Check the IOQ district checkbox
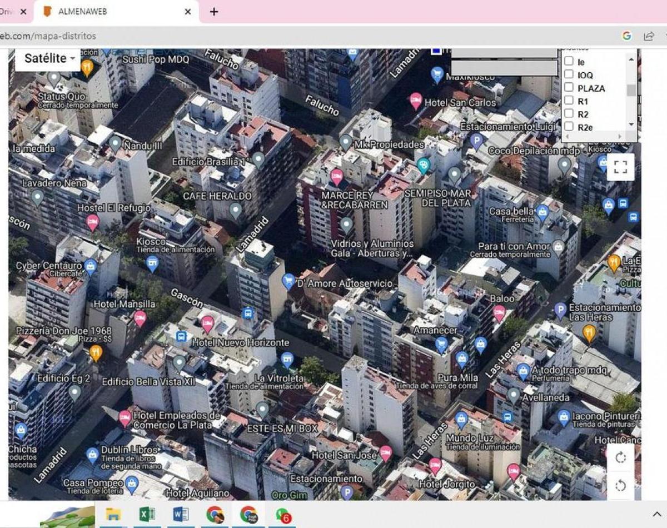Screen dimensions: 667x528 [x=569, y=74]
